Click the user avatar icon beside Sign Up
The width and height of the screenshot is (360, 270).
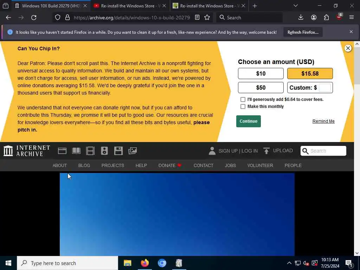coord(212,151)
